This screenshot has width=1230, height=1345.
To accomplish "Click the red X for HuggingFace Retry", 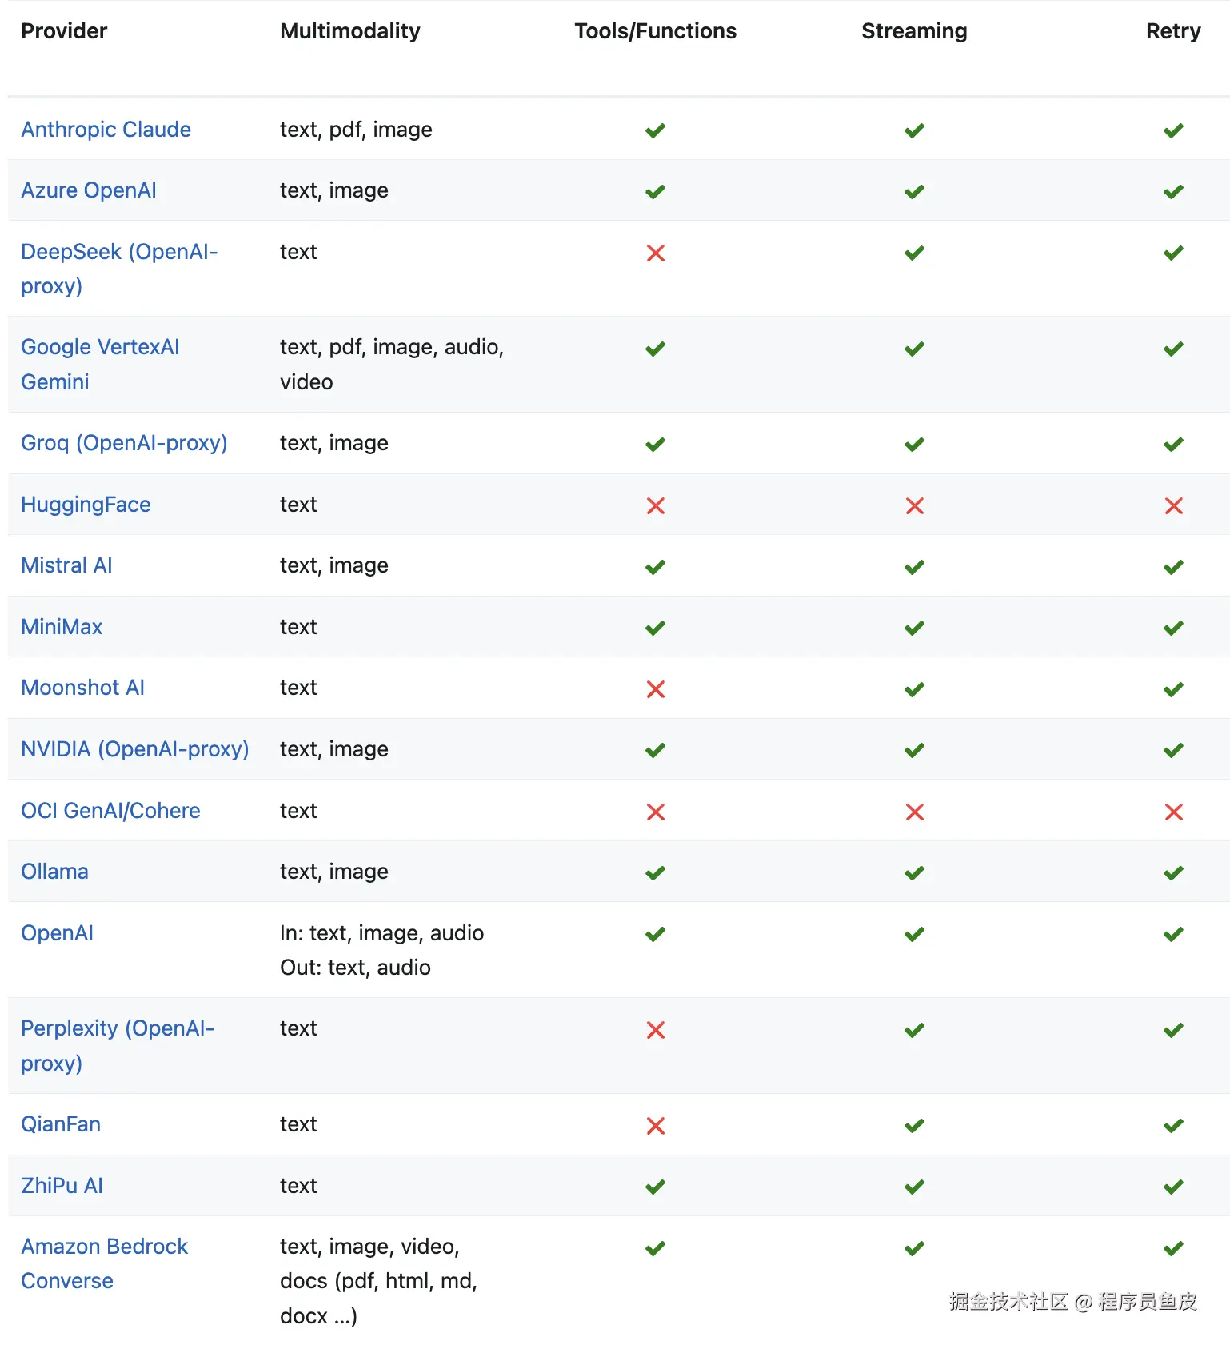I will 1173,505.
